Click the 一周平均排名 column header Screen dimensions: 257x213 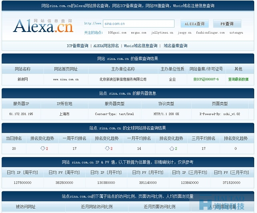pos(74,138)
